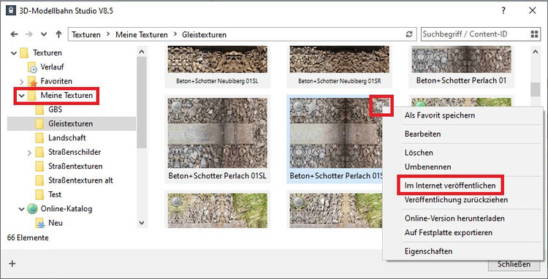Collapse the Online-Katalog tree node
Screen dimensions: 548x279
[22, 209]
